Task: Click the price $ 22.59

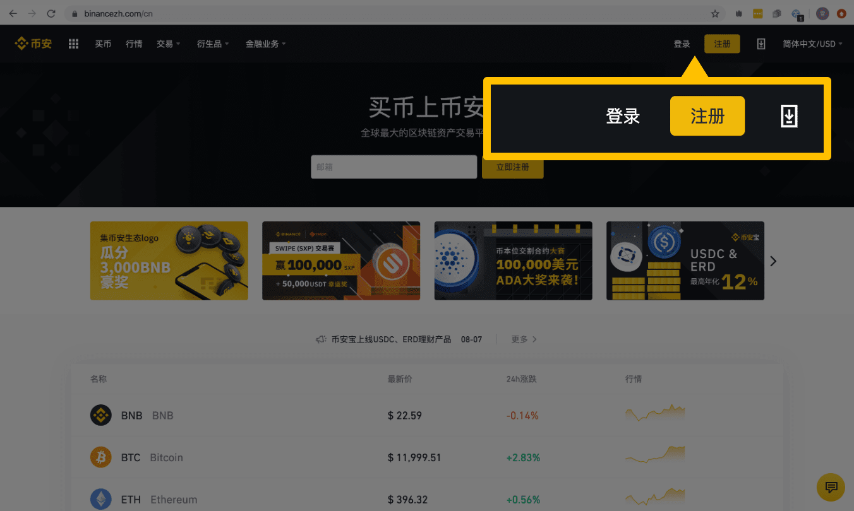Action: click(x=405, y=415)
